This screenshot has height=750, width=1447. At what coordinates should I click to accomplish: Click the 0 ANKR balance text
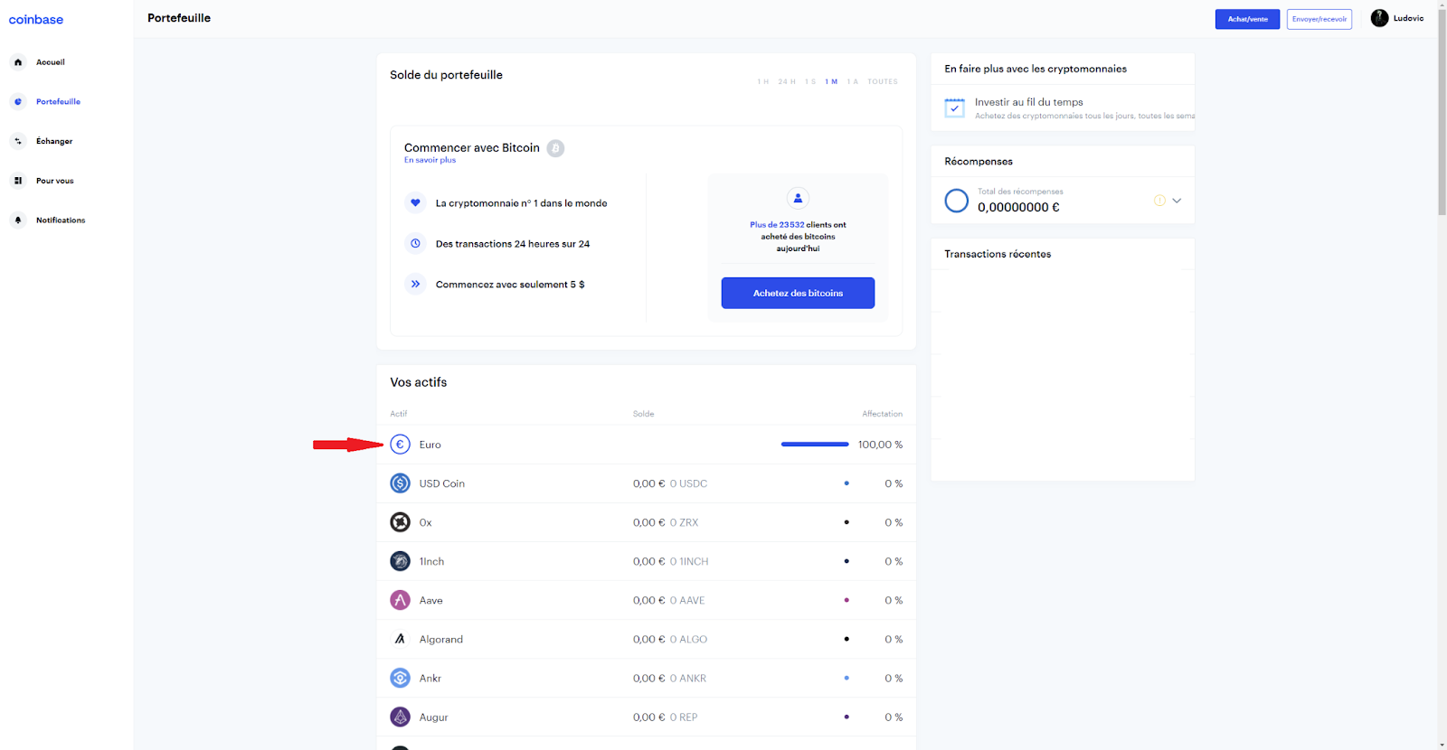tap(688, 678)
